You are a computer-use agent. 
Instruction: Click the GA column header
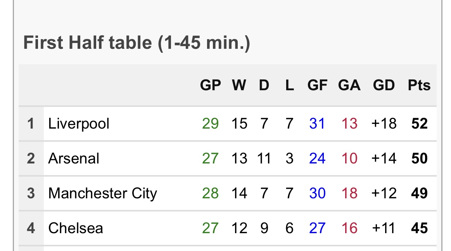pyautogui.click(x=349, y=85)
